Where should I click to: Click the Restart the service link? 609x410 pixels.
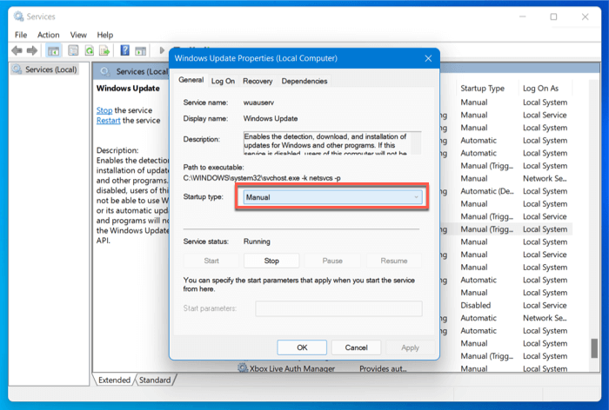coord(109,120)
